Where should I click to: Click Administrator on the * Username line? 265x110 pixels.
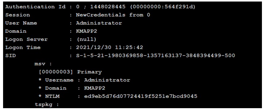click(x=107, y=80)
